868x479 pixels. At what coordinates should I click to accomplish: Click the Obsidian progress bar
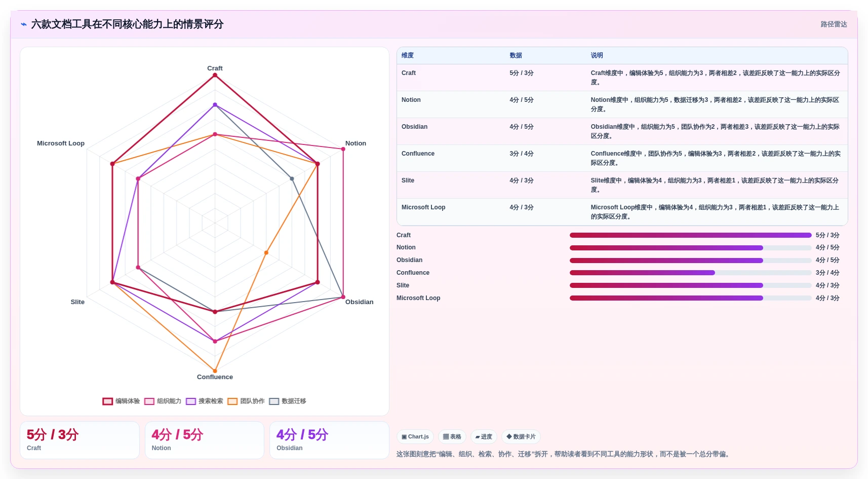[x=690, y=261]
